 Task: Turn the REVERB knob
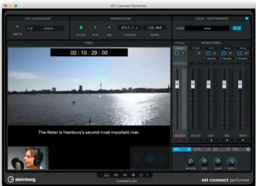coord(190,161)
